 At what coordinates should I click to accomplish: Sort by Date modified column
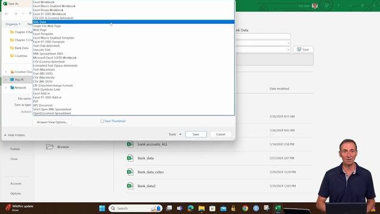point(279,89)
